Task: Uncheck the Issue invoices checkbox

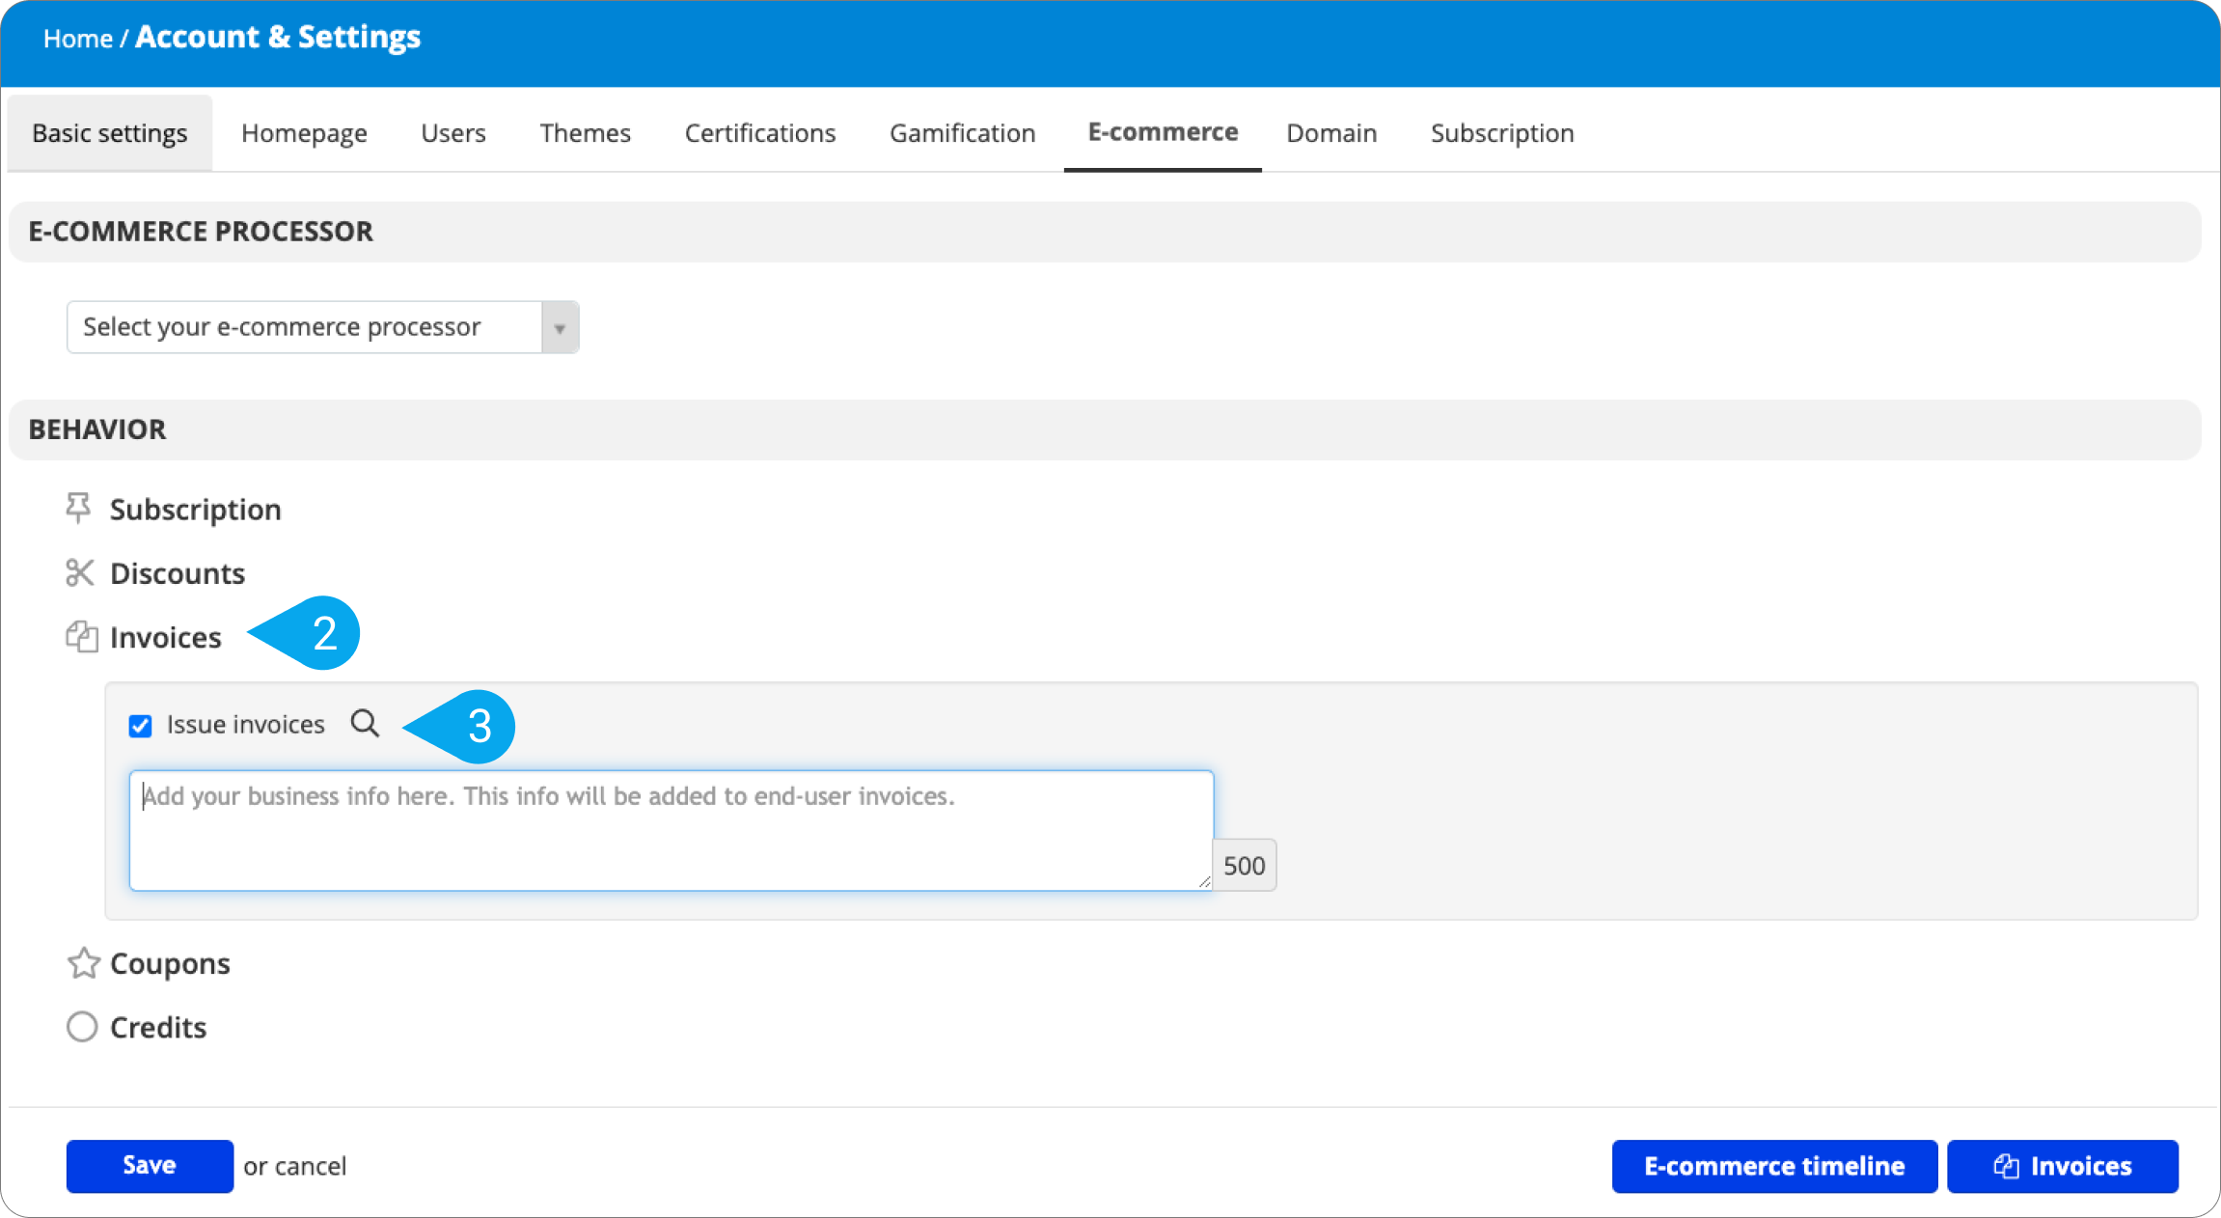Action: 141,726
